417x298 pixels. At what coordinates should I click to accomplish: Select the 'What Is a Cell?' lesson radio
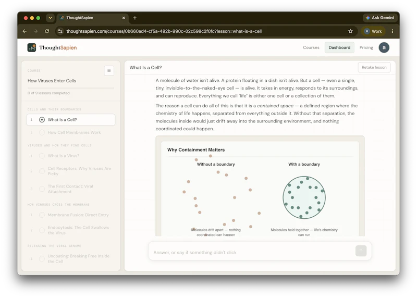point(42,120)
